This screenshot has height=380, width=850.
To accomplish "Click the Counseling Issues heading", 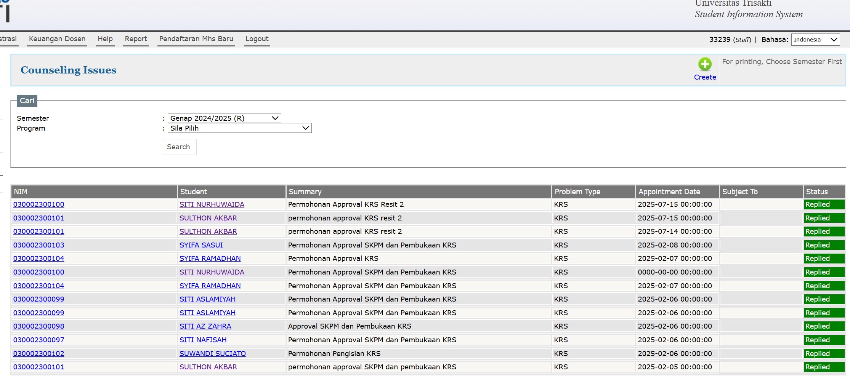I will pyautogui.click(x=69, y=70).
